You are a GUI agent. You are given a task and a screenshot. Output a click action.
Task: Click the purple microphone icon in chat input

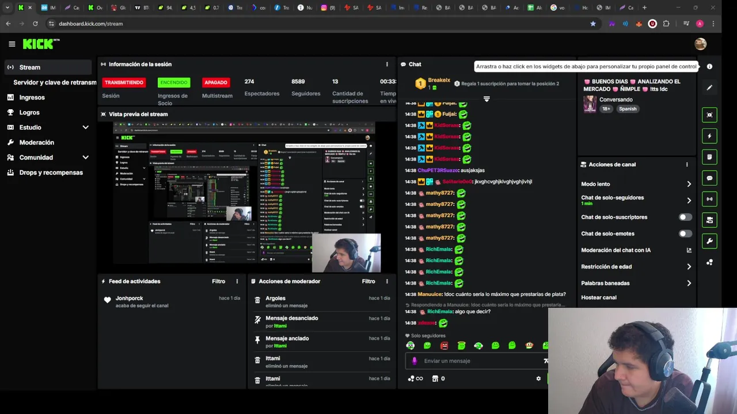click(x=415, y=361)
